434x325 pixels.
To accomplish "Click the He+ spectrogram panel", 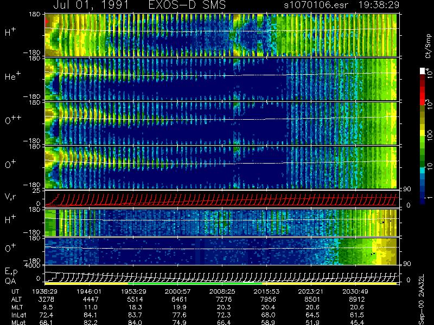I will point(221,79).
